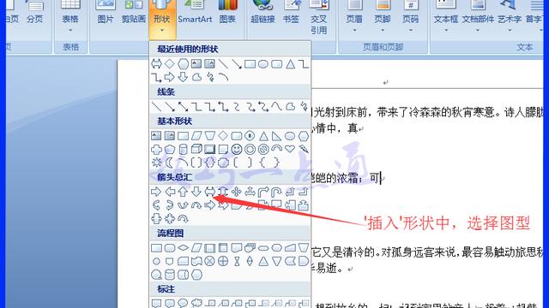Choose the quad arrow in 箭头总汇

[x=237, y=192]
